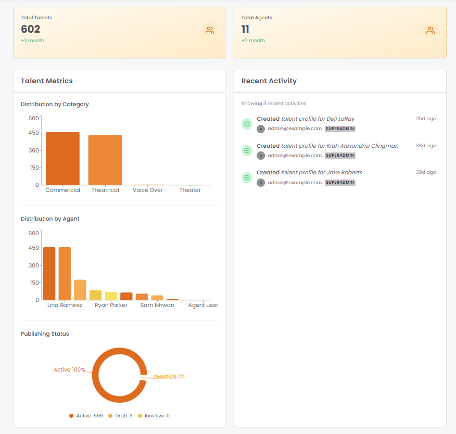456x434 pixels.
Task: Click the Theatrical bar in distribution chart
Action: click(105, 160)
